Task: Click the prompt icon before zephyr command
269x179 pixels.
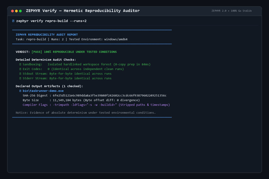Action: (13, 21)
